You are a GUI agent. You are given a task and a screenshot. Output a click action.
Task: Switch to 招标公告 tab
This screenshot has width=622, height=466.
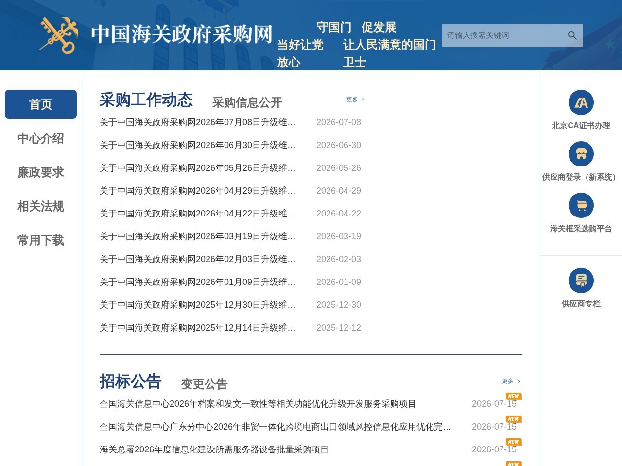(130, 381)
